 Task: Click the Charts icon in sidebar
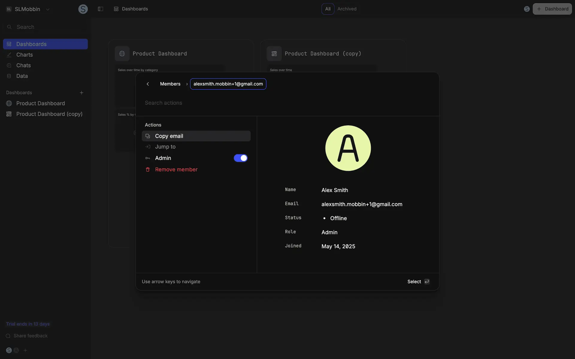click(x=9, y=55)
